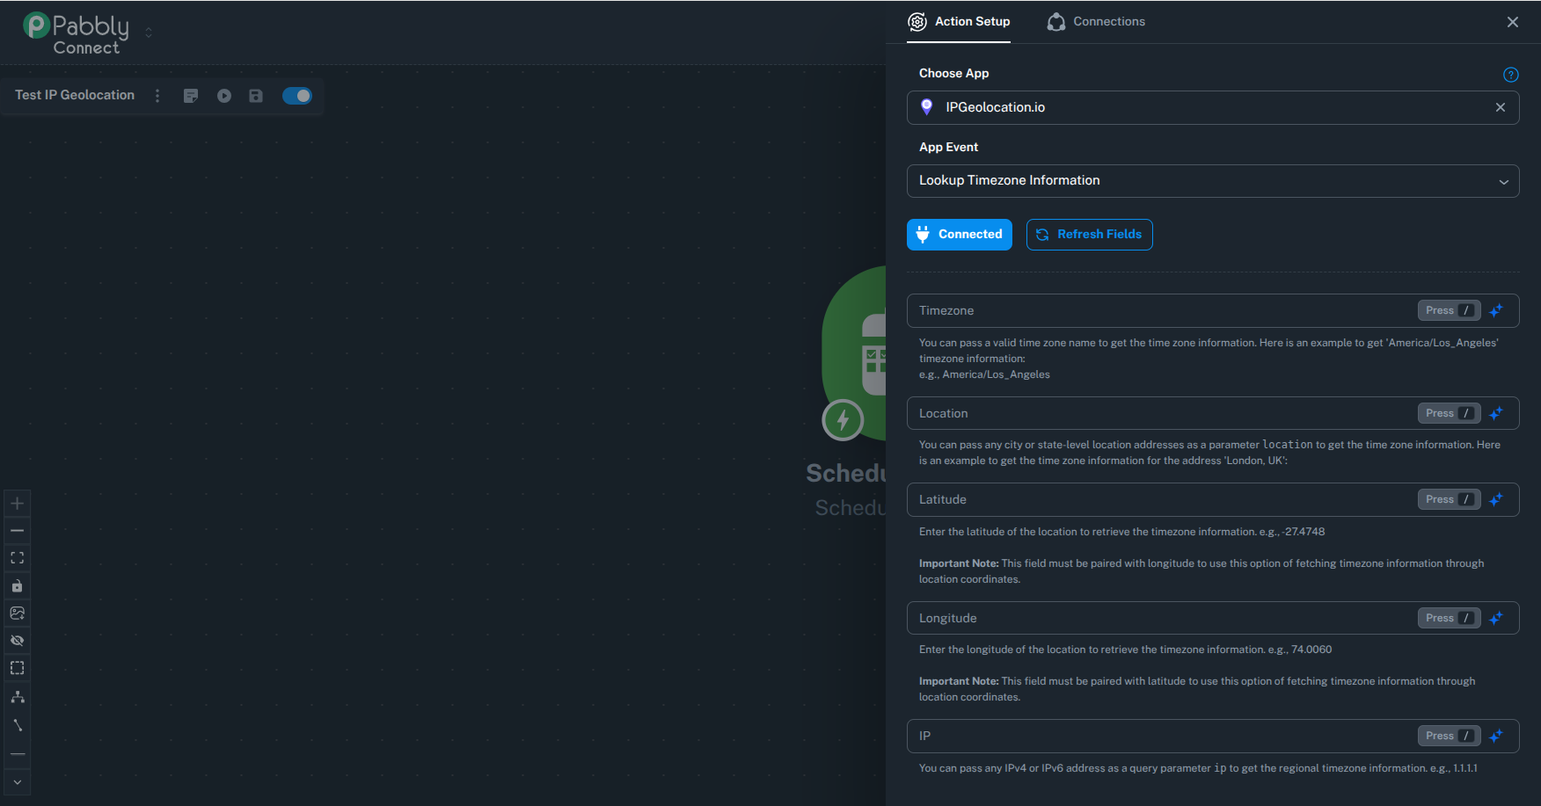The width and height of the screenshot is (1541, 806).
Task: Select the connector line style icon
Action: pos(17,725)
